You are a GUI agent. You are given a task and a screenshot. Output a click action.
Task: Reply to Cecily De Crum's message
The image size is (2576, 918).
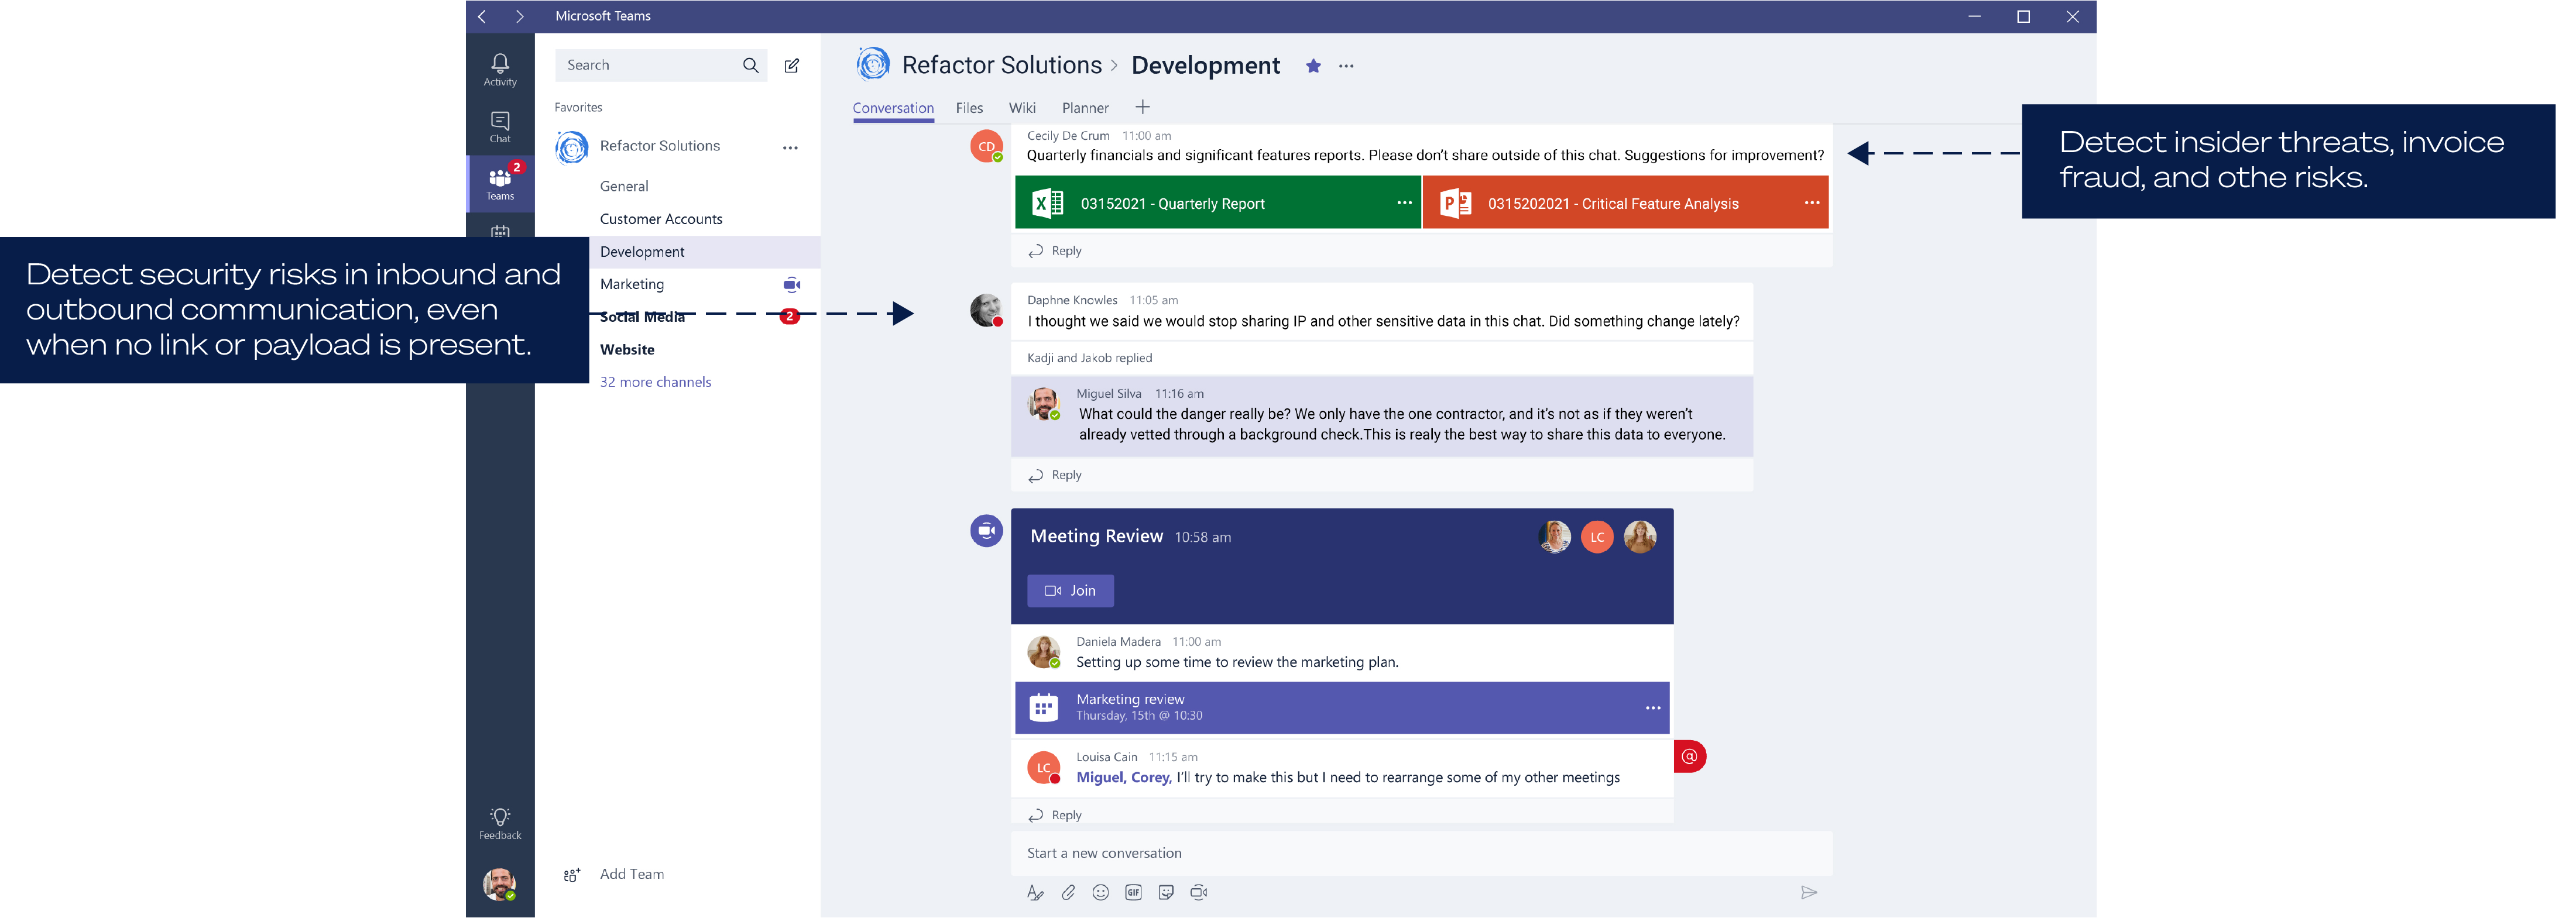click(x=1055, y=251)
